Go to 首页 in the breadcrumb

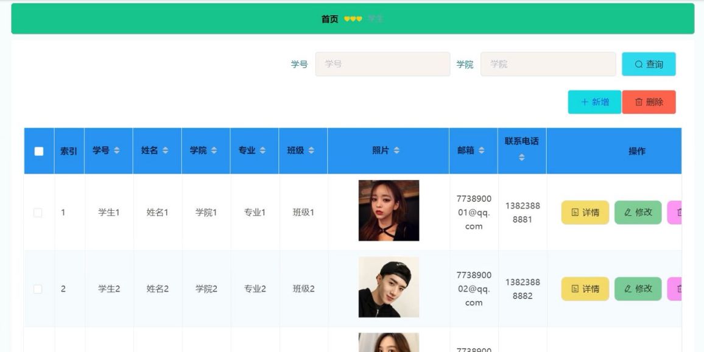point(329,19)
